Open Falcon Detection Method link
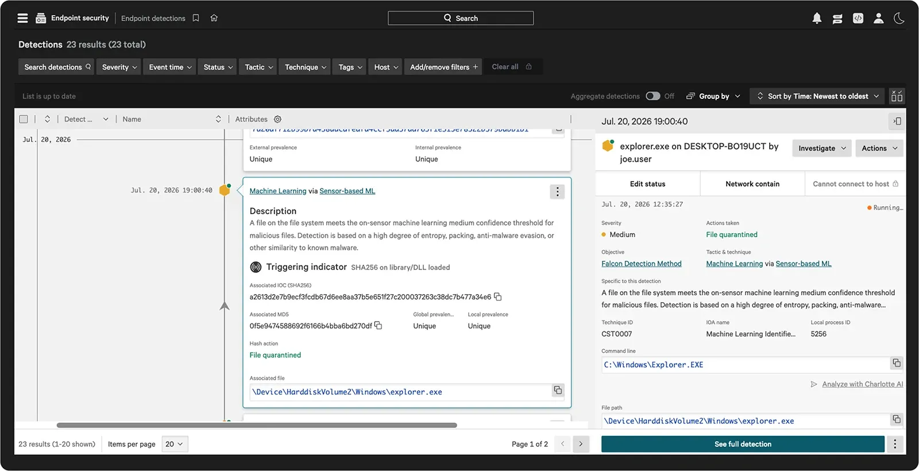 click(x=641, y=264)
